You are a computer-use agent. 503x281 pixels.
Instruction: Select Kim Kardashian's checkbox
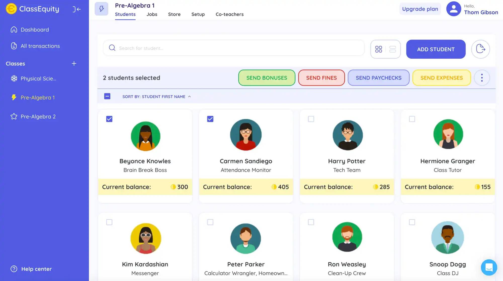pos(109,222)
